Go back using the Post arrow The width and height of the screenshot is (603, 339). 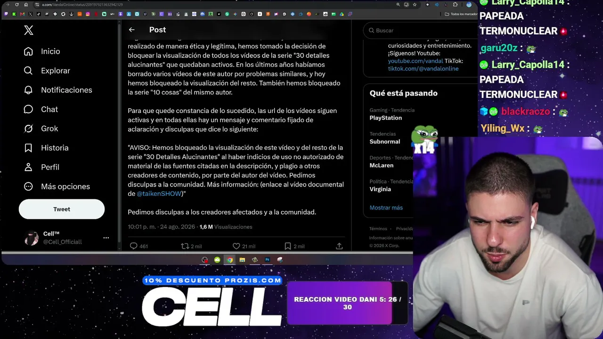tap(131, 30)
